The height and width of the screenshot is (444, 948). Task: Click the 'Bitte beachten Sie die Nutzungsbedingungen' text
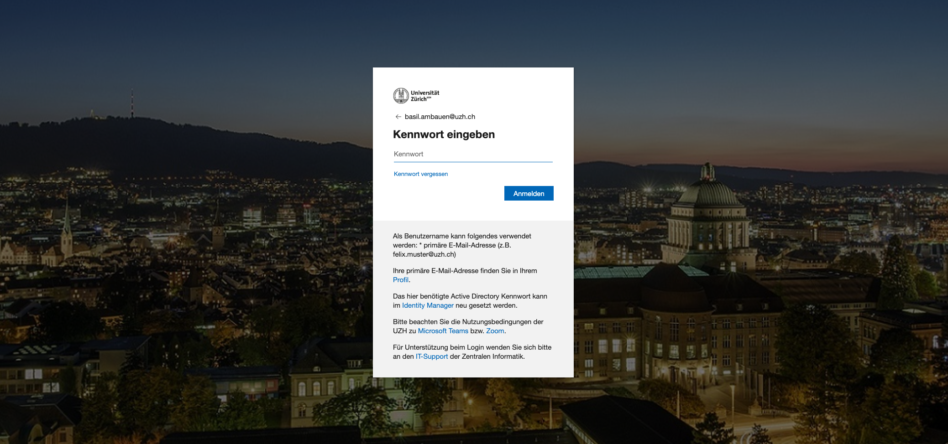click(x=468, y=322)
